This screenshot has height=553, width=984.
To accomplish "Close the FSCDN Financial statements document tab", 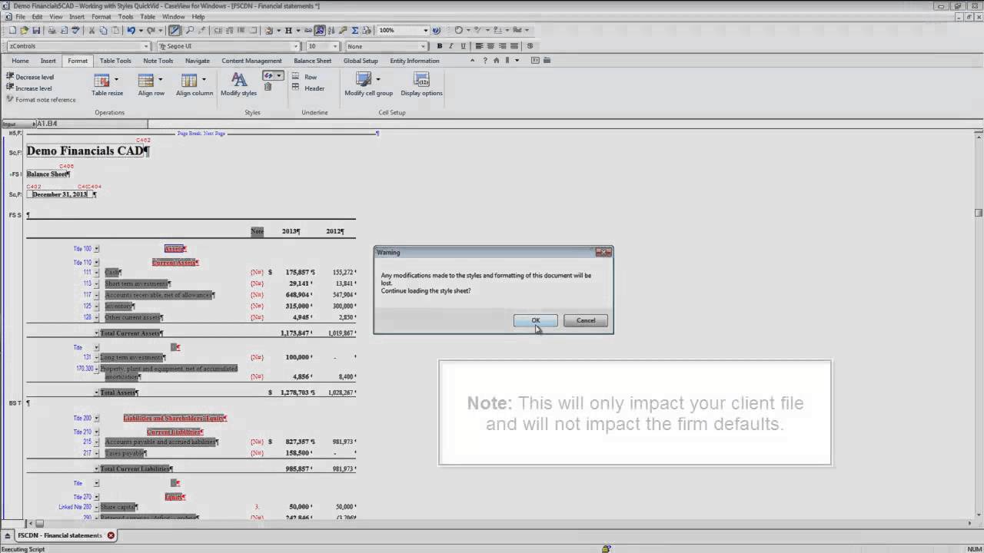I will (111, 535).
